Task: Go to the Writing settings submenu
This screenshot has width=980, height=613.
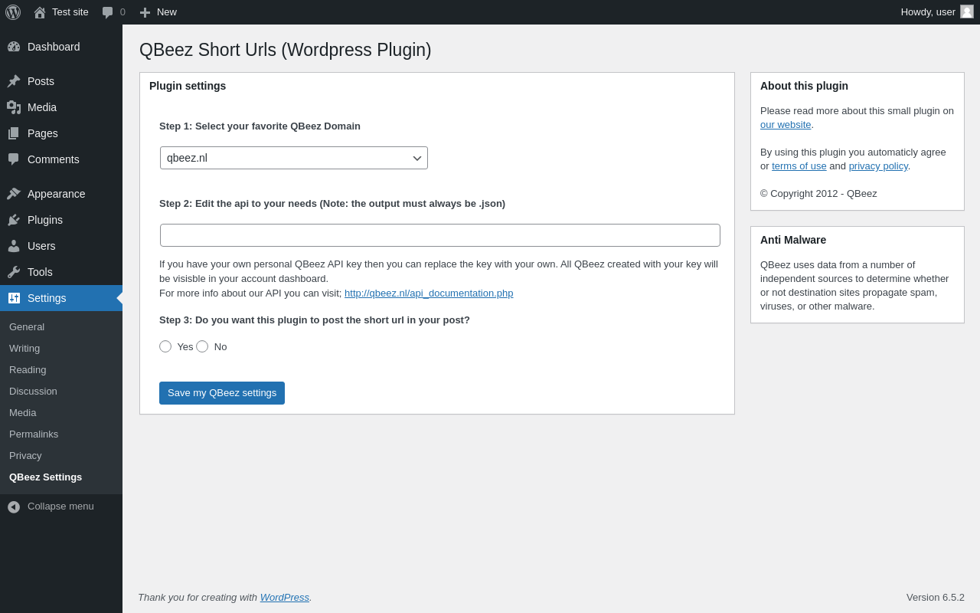Action: coord(24,349)
